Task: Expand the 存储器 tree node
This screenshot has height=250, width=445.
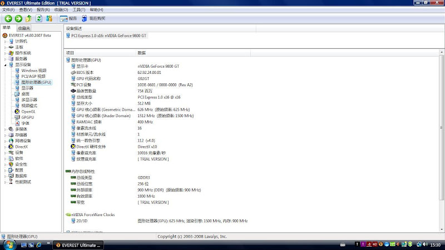Action: [x=5, y=135]
